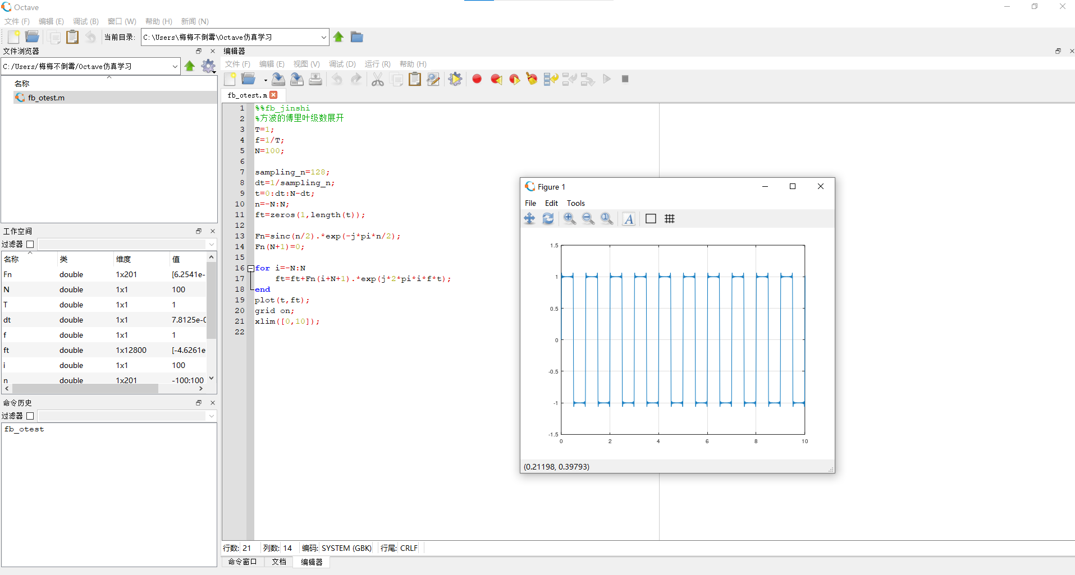Select the pan tool in Figure 1

[x=529, y=219]
